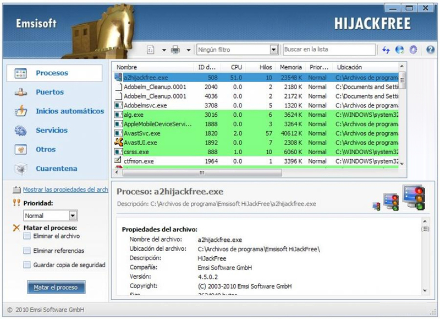The height and width of the screenshot is (319, 440).
Task: Click the small traffic light monitor icon
Action: [x=376, y=206]
